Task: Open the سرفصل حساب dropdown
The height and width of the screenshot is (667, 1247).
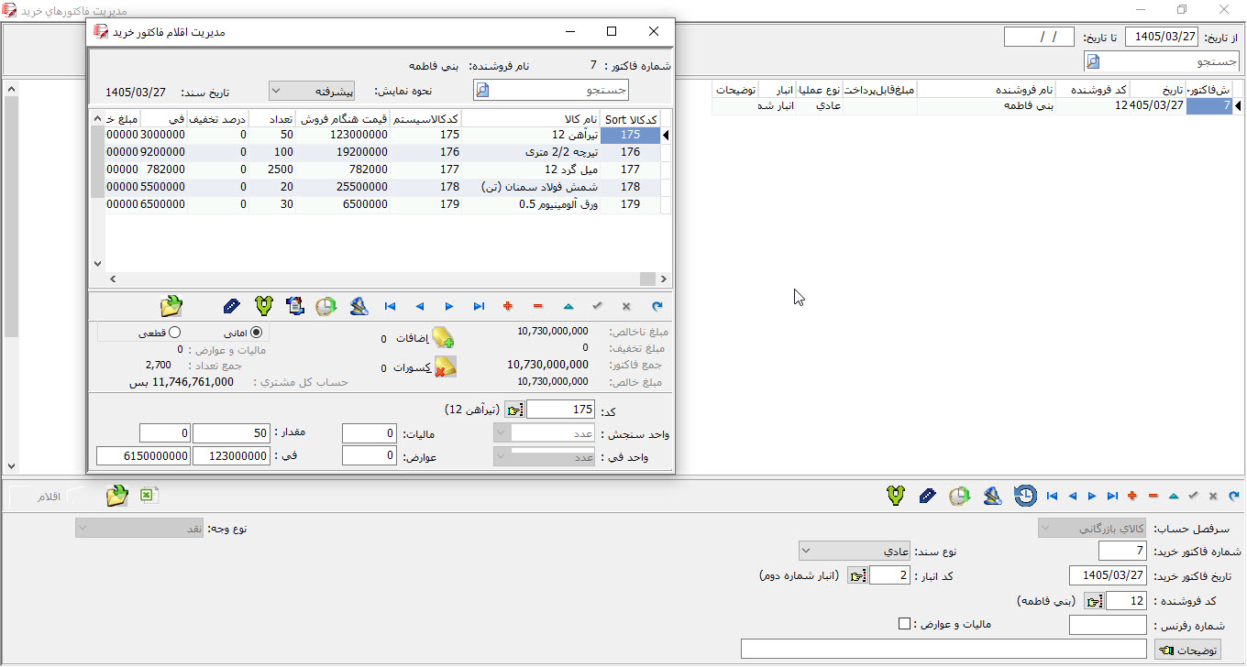Action: 1092,529
